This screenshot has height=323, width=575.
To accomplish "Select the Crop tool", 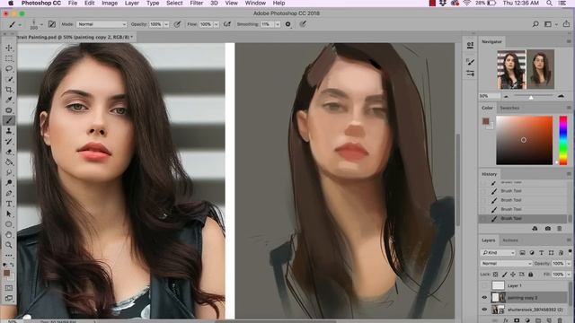I will pos(9,90).
